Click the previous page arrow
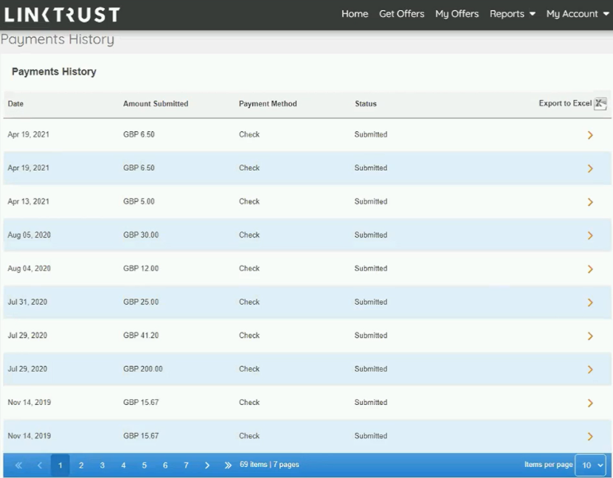Image resolution: width=613 pixels, height=478 pixels. pyautogui.click(x=40, y=465)
